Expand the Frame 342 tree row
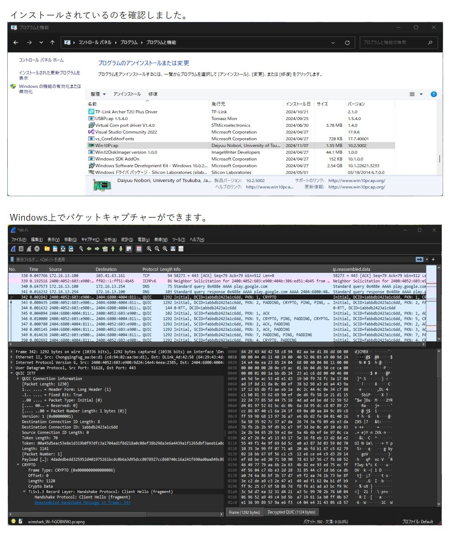Image resolution: width=453 pixels, height=537 pixels. pyautogui.click(x=12, y=352)
